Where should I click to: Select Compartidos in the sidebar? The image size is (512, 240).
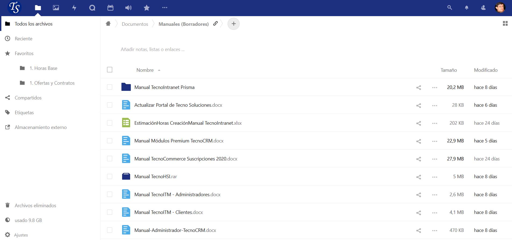tap(28, 98)
